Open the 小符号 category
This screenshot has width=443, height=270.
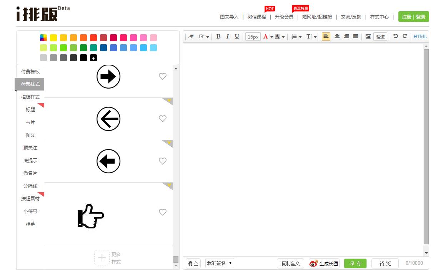click(x=30, y=211)
